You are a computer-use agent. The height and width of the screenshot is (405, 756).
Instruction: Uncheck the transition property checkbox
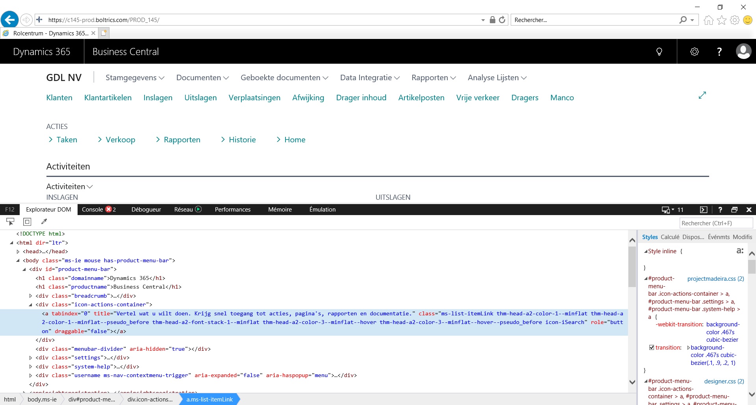point(652,347)
